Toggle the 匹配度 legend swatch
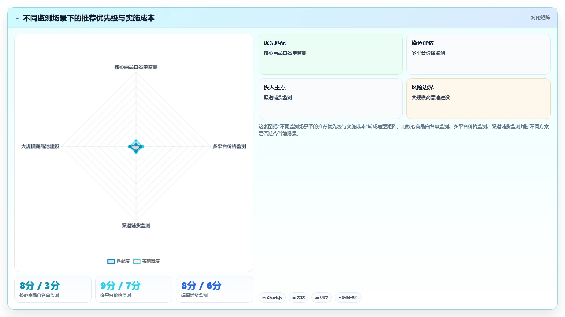 click(111, 261)
